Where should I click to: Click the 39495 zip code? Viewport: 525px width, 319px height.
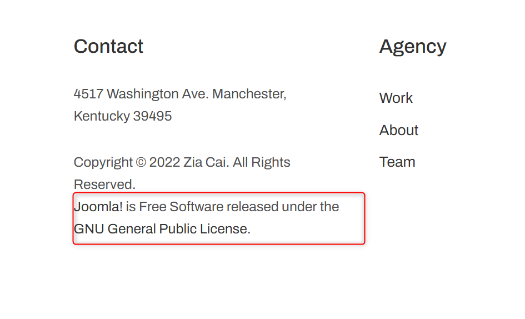pos(152,117)
